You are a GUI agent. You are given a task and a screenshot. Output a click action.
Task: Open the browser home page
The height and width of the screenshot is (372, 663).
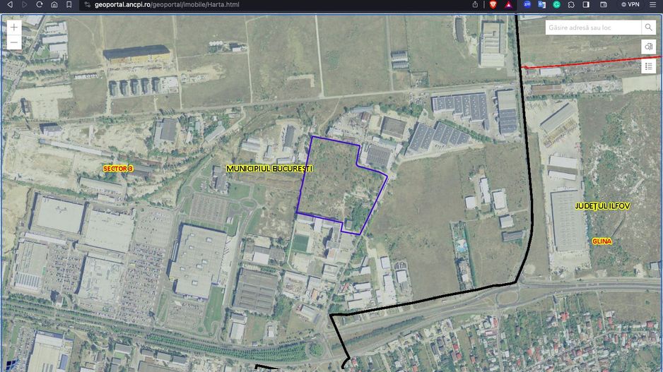click(x=54, y=5)
